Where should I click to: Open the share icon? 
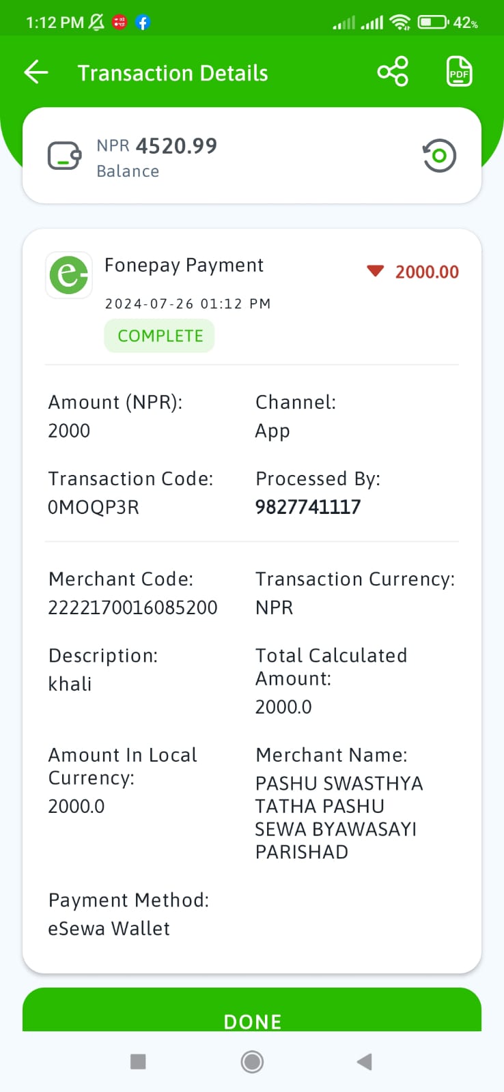tap(393, 72)
